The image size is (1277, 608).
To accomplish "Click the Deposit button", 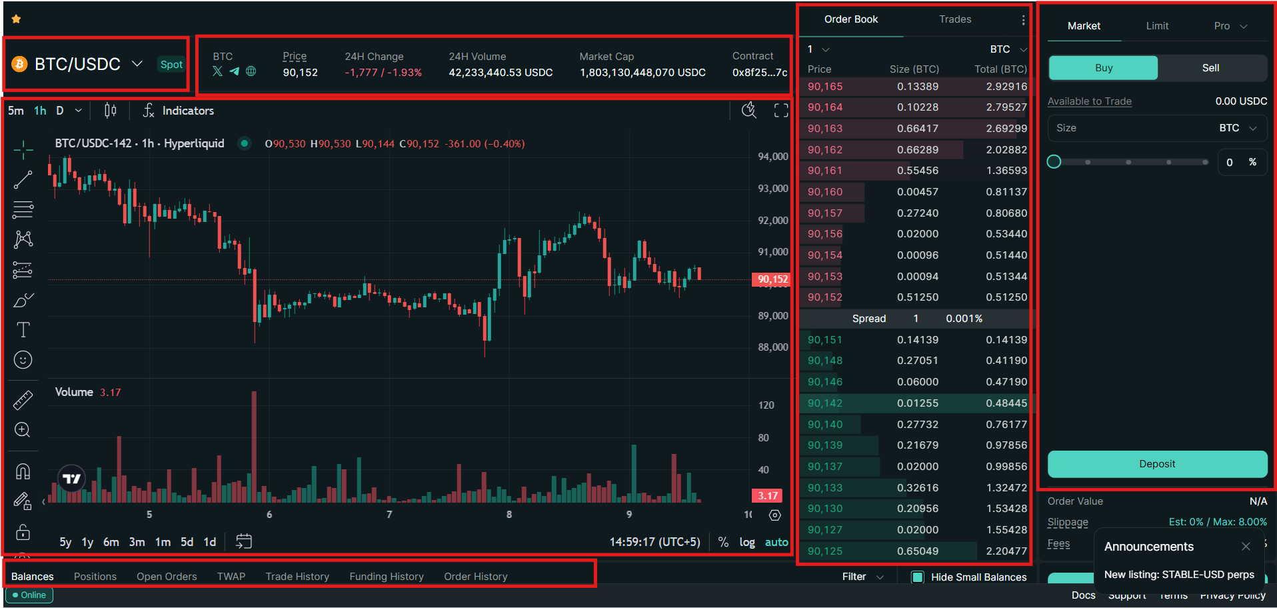I will [1156, 463].
